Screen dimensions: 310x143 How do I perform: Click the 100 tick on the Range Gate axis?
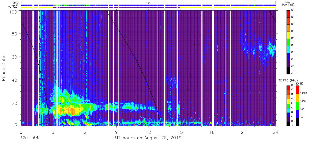point(13,12)
